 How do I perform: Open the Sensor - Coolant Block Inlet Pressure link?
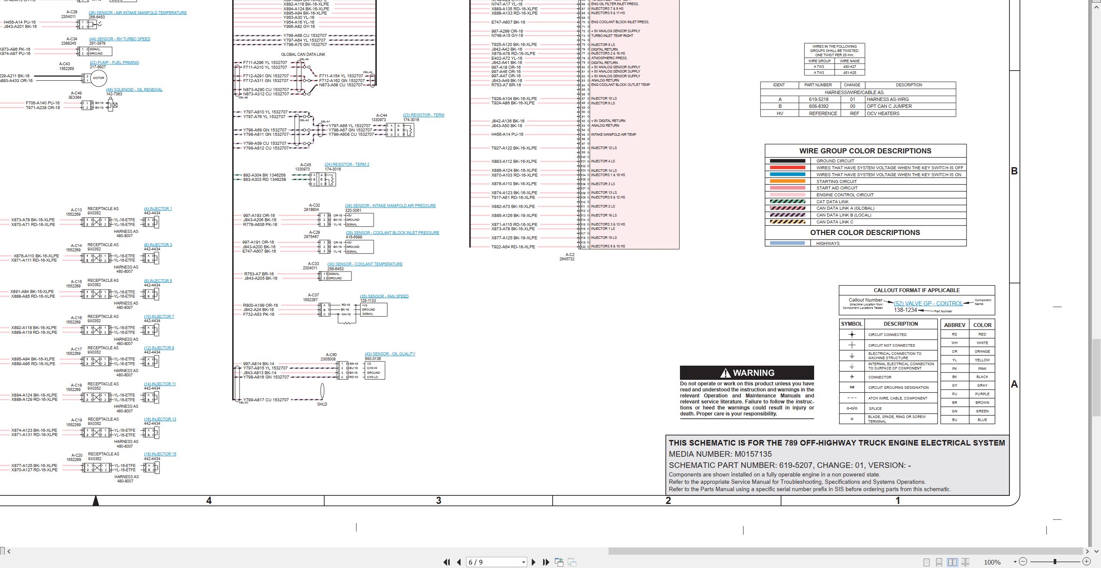pos(393,233)
